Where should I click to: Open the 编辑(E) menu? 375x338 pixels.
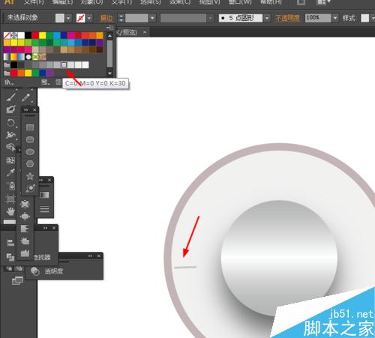click(x=62, y=2)
